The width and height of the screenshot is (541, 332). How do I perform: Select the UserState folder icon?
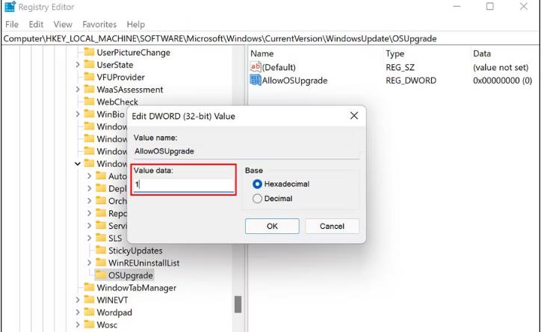89,64
